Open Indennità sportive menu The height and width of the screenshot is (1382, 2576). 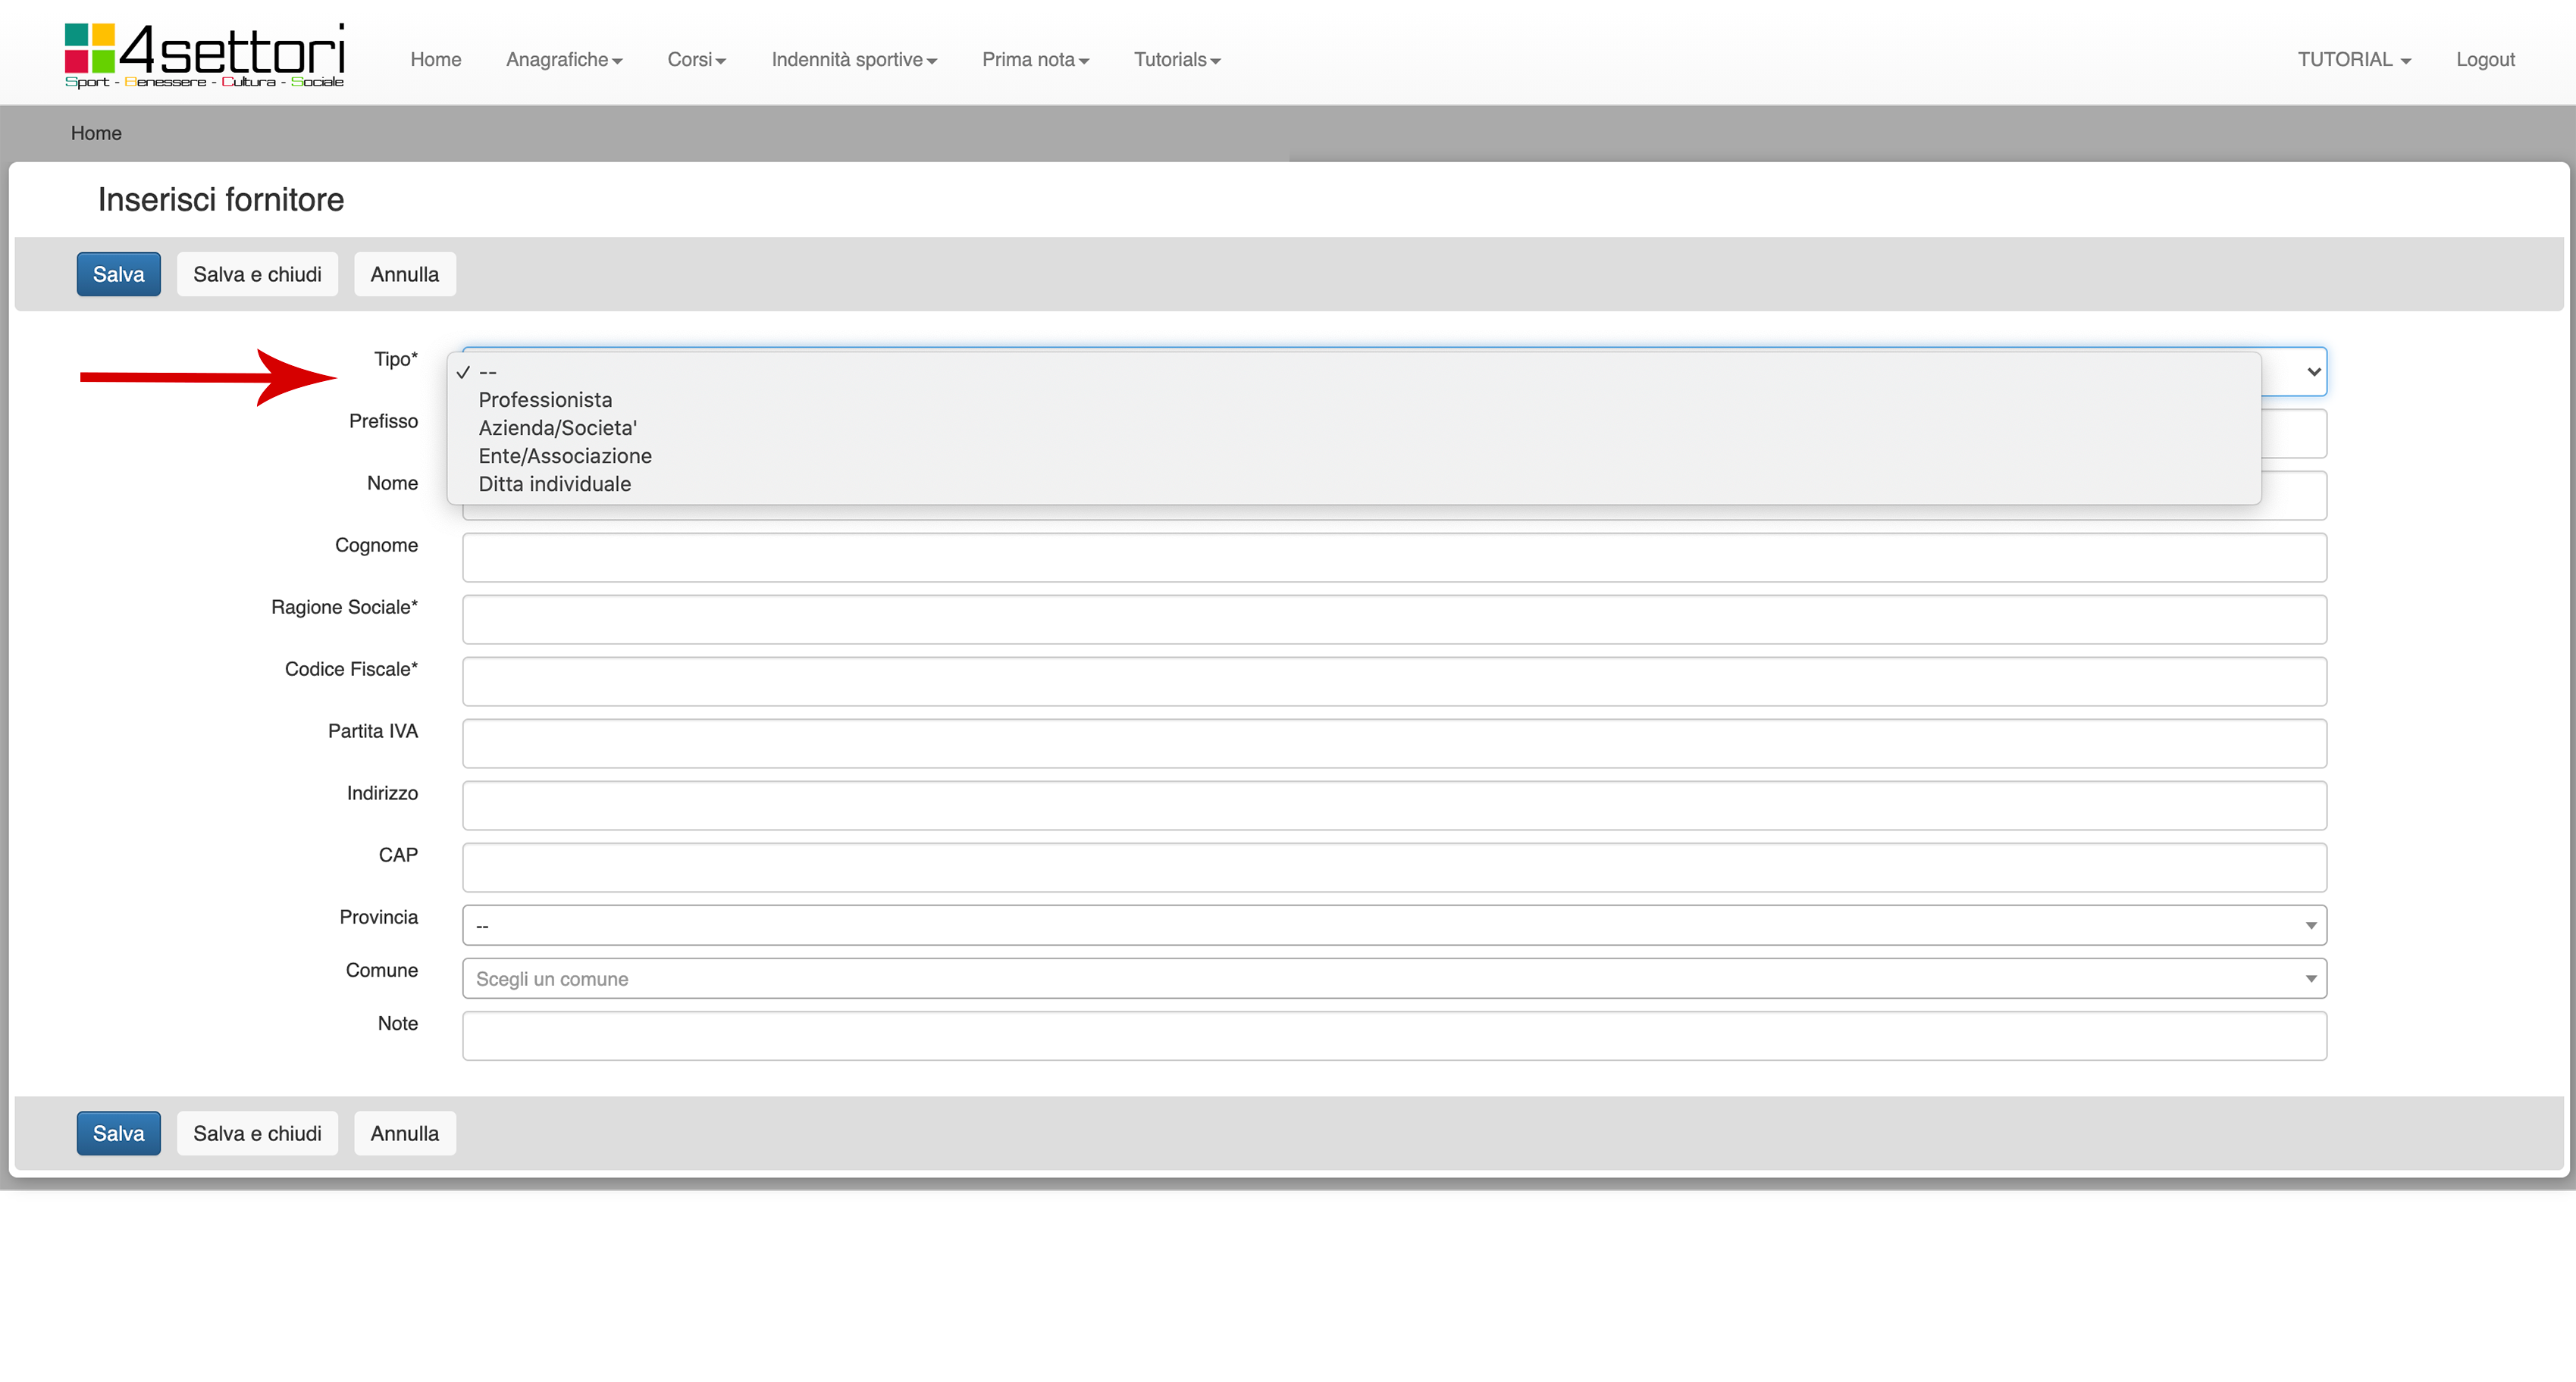coord(853,60)
